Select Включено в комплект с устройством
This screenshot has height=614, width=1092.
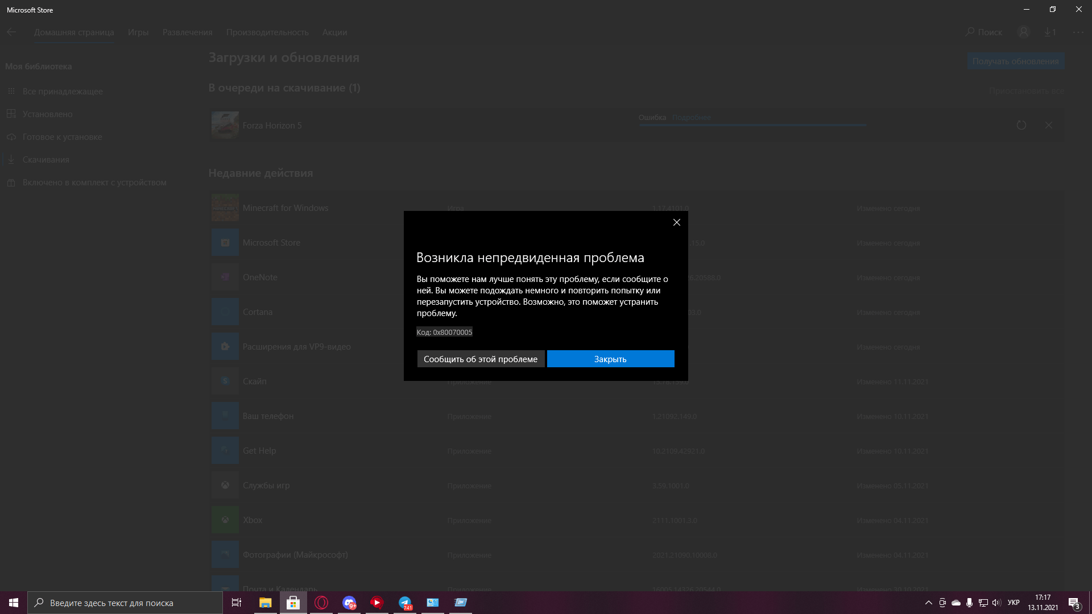[x=94, y=182]
